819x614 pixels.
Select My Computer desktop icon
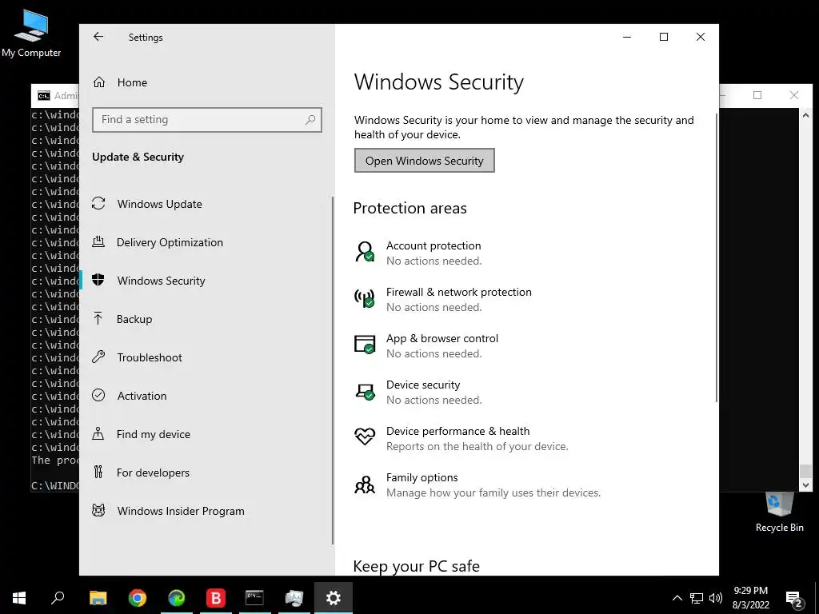click(x=31, y=34)
